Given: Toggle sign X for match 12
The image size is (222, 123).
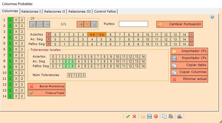Looking at the screenshot, I should click(16, 84).
